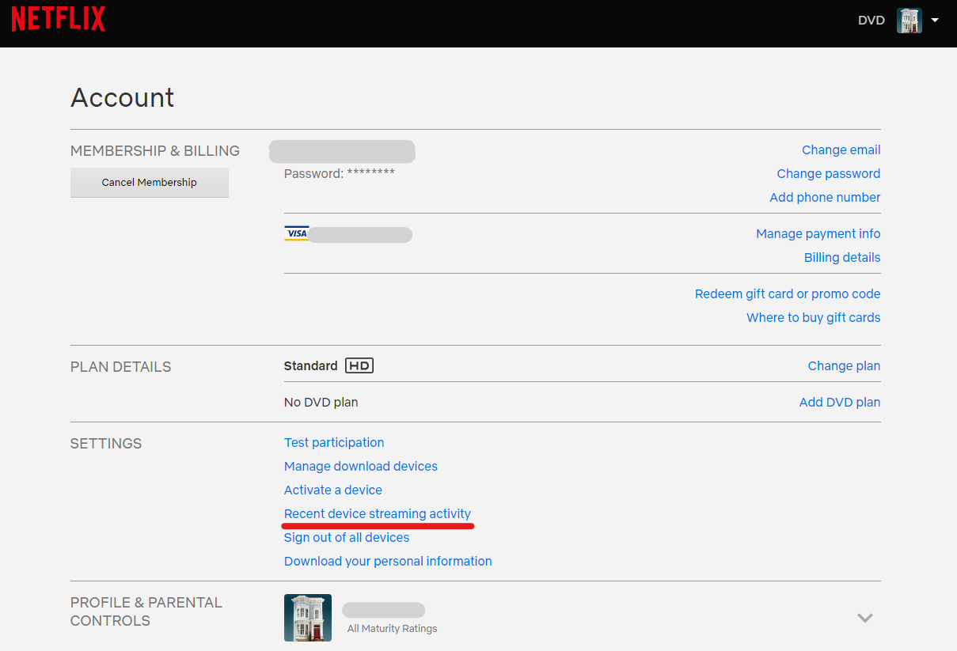Select Add DVD plan
The image size is (957, 651).
click(x=839, y=402)
